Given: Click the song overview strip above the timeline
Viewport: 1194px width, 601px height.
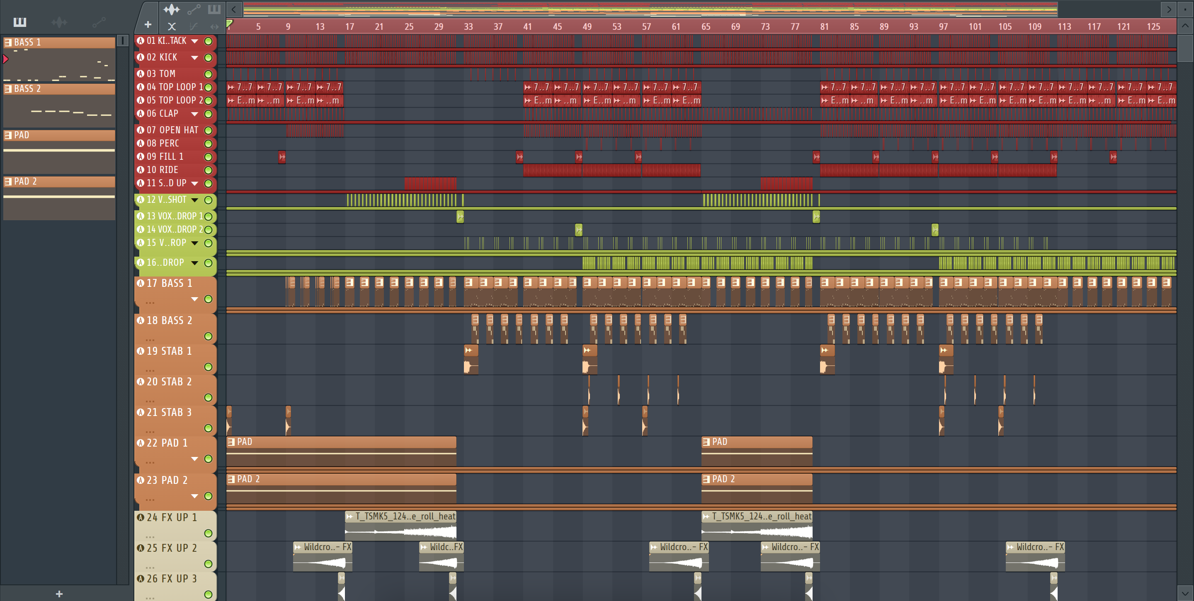Looking at the screenshot, I should [x=650, y=9].
